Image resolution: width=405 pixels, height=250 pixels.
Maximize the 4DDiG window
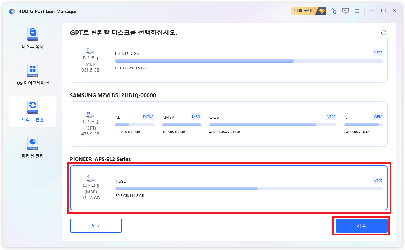tap(384, 11)
